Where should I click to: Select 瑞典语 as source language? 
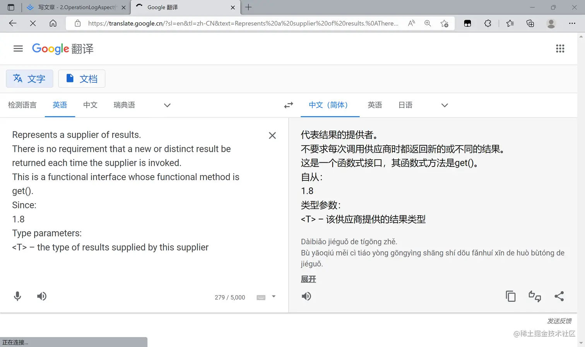click(124, 105)
